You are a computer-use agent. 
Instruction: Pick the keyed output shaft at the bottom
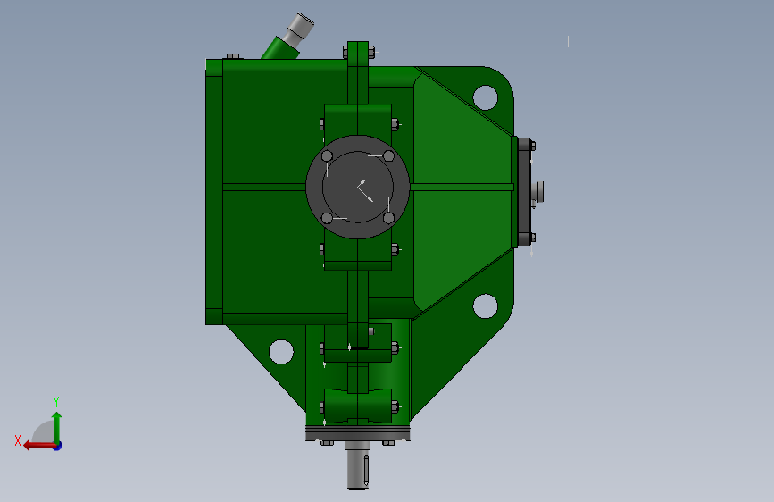coord(358,465)
